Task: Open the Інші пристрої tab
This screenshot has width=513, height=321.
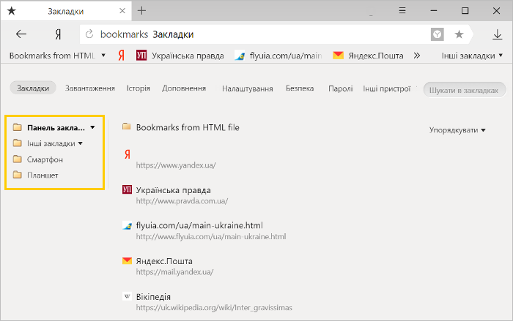Action: point(387,88)
